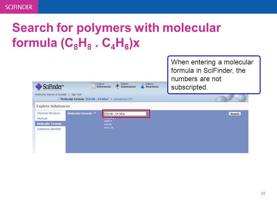This screenshot has width=277, height=208.
Task: Click the slide page number 25
Action: click(x=263, y=193)
